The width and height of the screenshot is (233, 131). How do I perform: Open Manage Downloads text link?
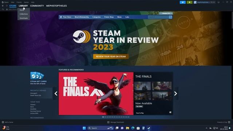(x=117, y=122)
